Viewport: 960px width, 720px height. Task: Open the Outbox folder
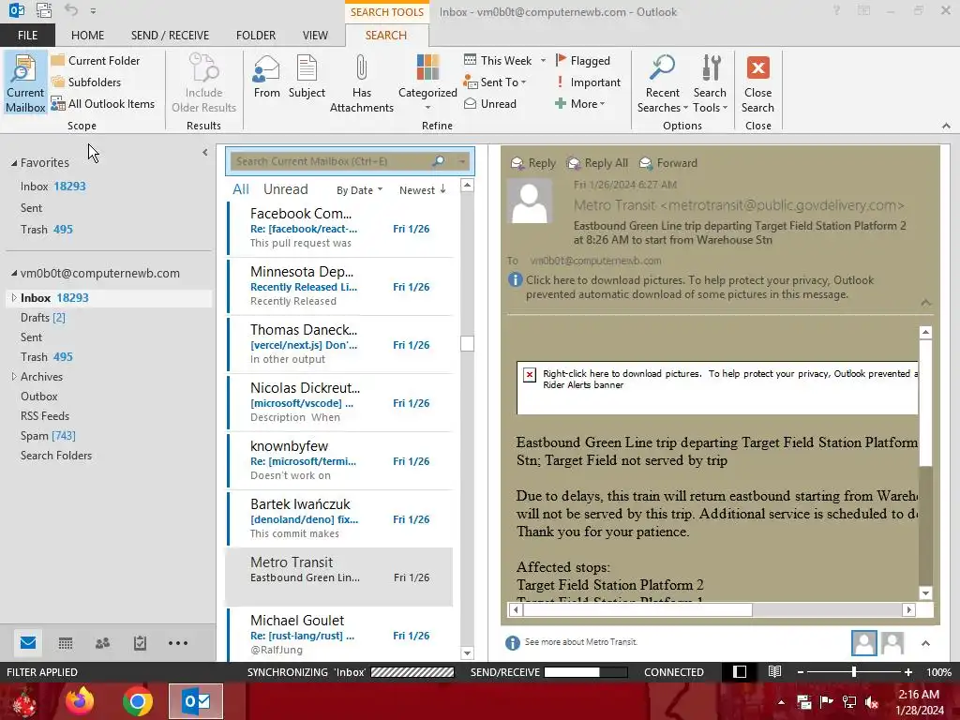pos(39,397)
